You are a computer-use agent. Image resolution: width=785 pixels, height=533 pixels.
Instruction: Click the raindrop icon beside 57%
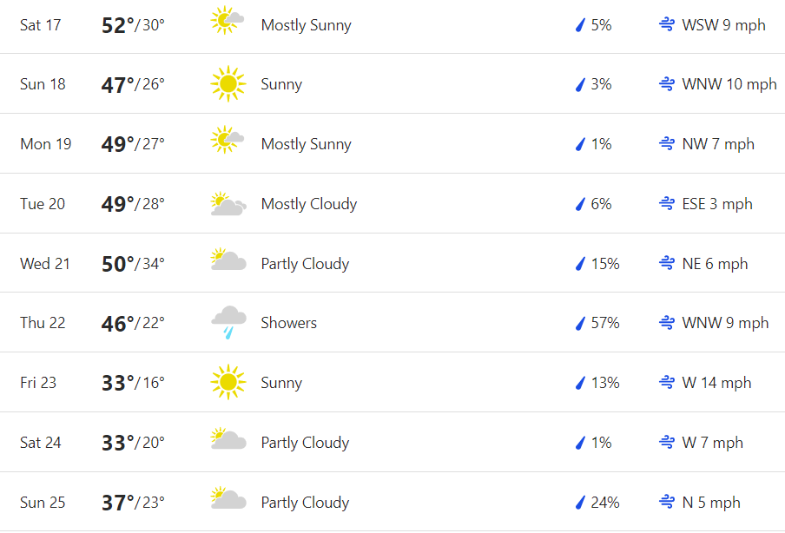coord(581,323)
